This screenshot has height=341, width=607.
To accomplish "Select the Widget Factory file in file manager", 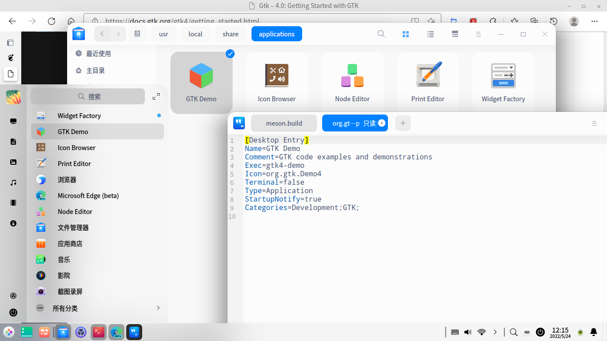I will 503,83.
